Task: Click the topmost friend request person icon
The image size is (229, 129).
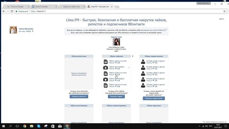Action: point(143,62)
